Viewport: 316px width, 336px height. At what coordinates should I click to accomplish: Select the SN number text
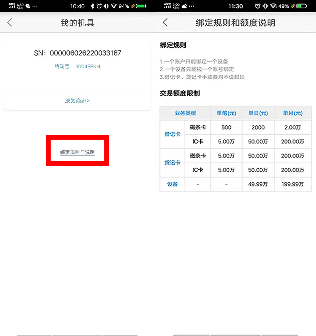pyautogui.click(x=77, y=53)
